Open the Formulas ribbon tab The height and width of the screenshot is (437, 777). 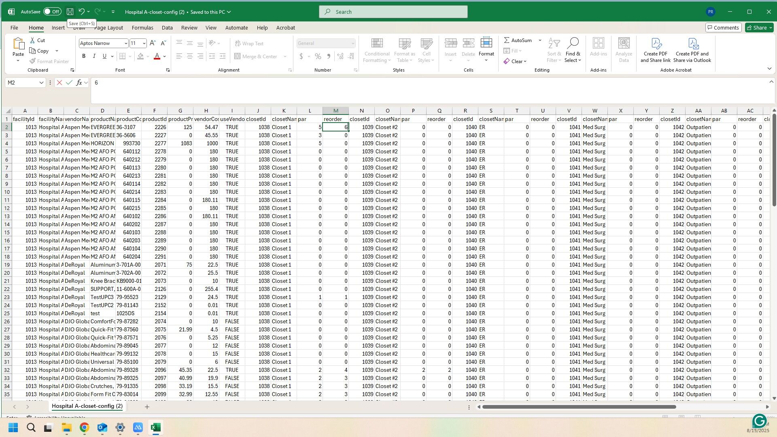pos(142,28)
